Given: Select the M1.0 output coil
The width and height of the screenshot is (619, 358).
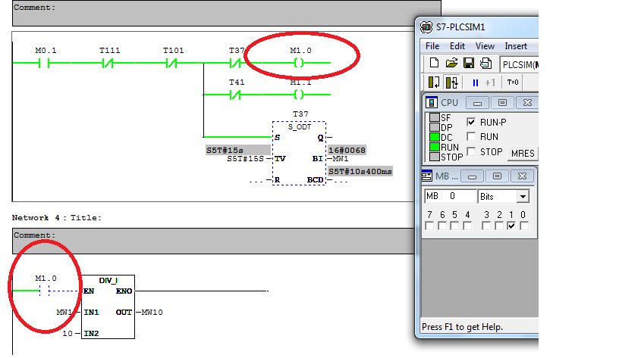Looking at the screenshot, I should tap(299, 63).
